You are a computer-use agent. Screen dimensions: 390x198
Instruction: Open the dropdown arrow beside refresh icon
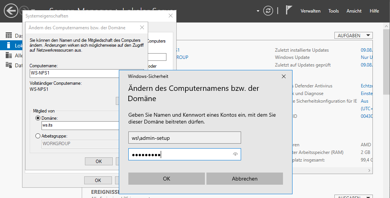coord(258,11)
